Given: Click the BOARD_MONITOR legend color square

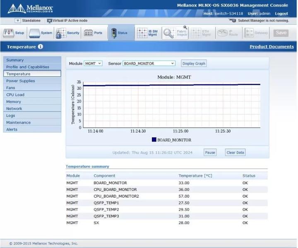Looking at the screenshot, I should pos(154,140).
